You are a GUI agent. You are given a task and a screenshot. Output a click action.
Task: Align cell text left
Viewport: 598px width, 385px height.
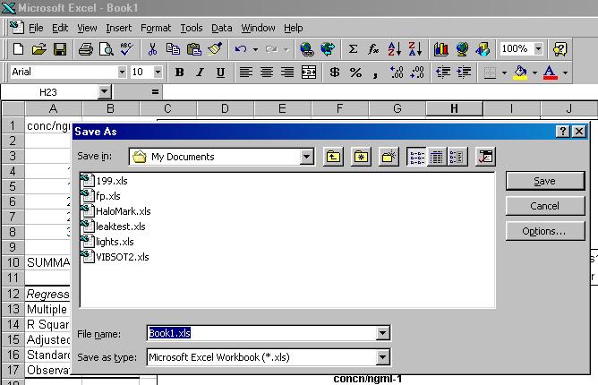[x=246, y=73]
